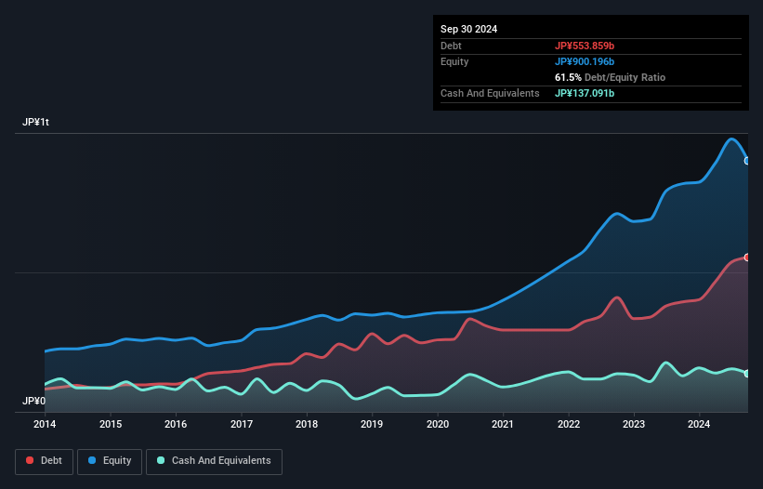Click the 2024 x-axis label
Screen dimensions: 763x489
tap(699, 424)
